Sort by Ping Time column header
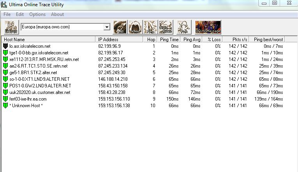The height and width of the screenshot is (172, 298). tap(169, 39)
